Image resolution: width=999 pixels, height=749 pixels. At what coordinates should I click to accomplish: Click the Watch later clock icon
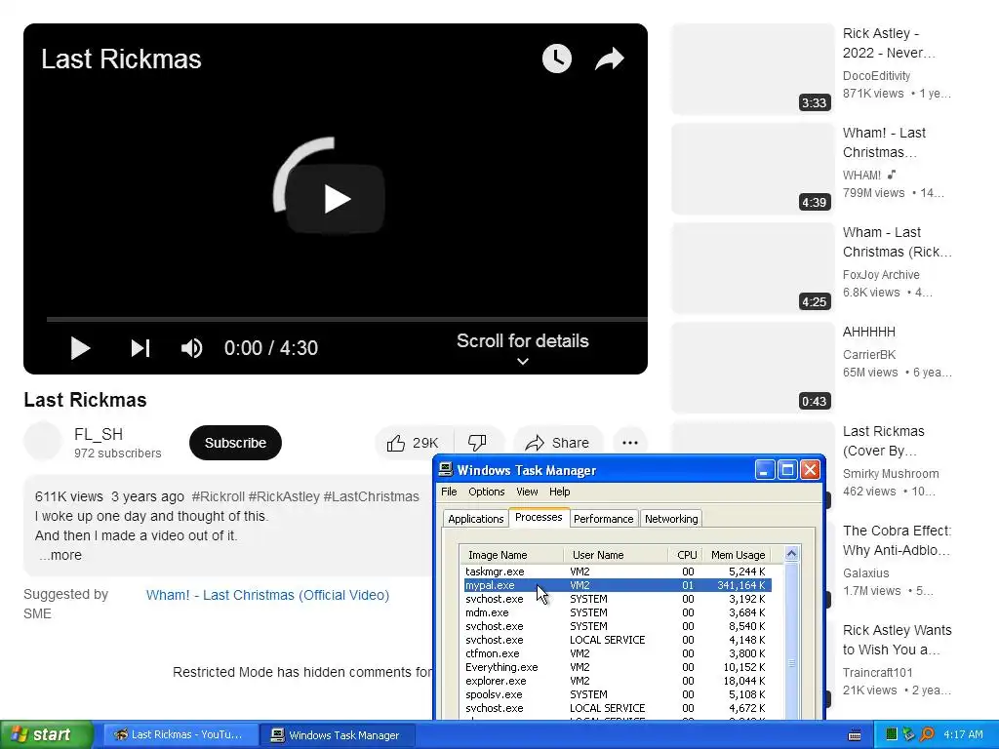[x=557, y=59]
